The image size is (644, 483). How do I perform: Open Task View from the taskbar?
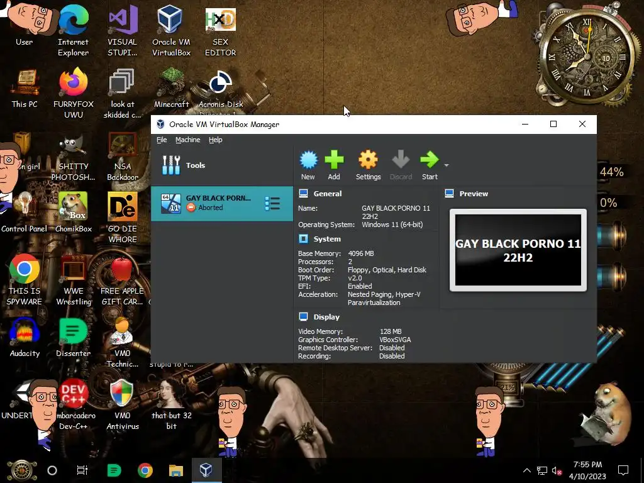pyautogui.click(x=82, y=470)
